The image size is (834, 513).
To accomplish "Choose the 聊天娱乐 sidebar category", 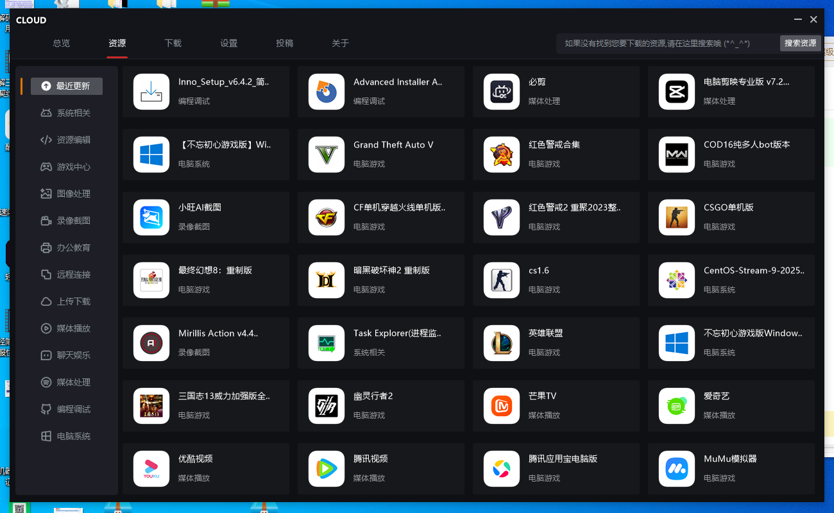I will pos(67,355).
